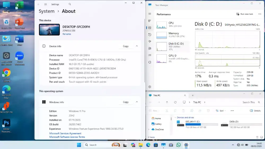
Task: Open the Sort dropdown in File Explorer
Action: (220, 111)
